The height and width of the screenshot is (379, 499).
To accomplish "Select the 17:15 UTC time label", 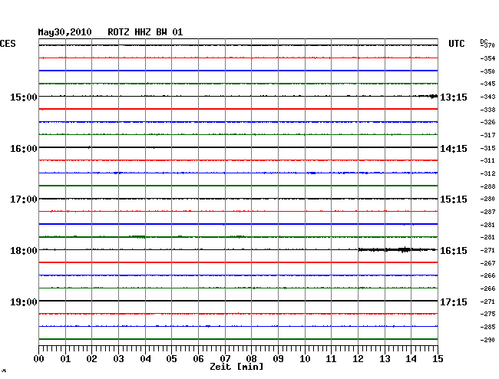I will [454, 302].
